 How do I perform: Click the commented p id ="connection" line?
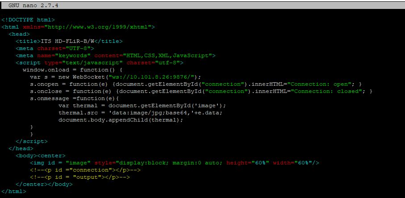tap(85, 170)
